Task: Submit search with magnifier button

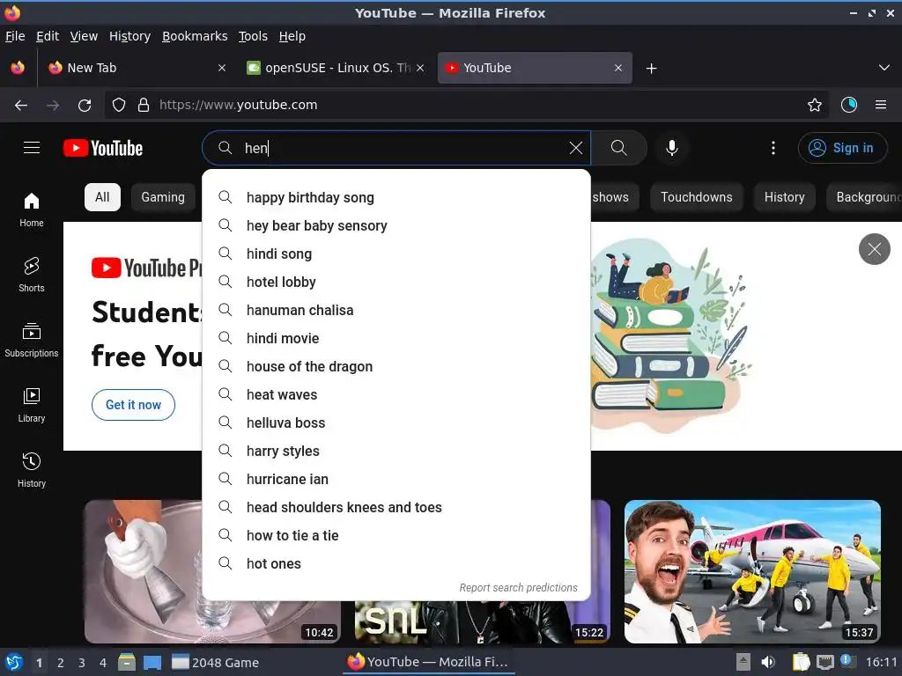Action: (619, 148)
